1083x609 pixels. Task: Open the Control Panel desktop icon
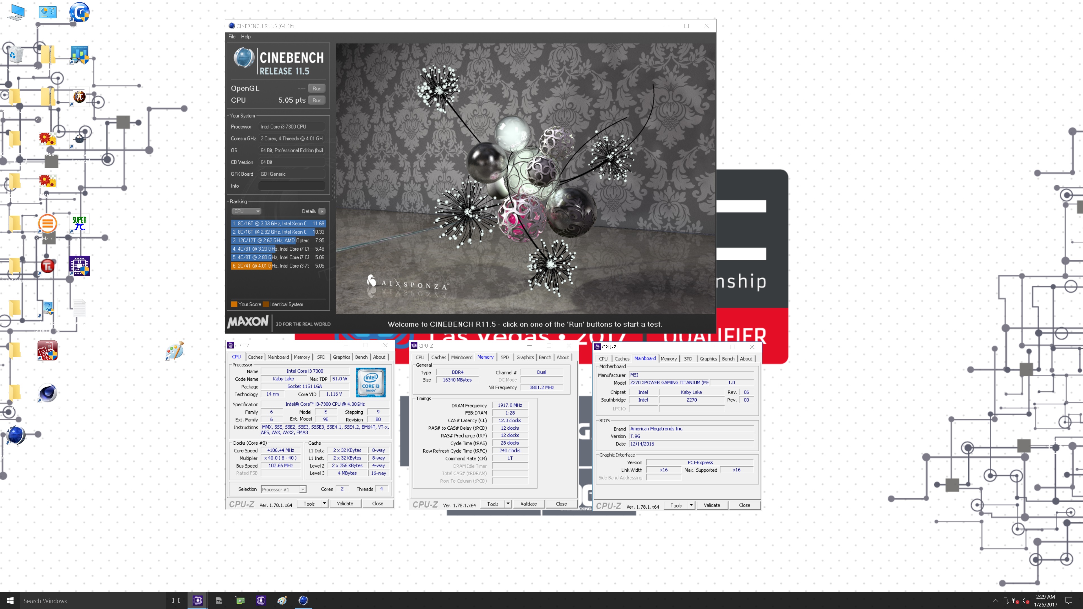click(47, 12)
